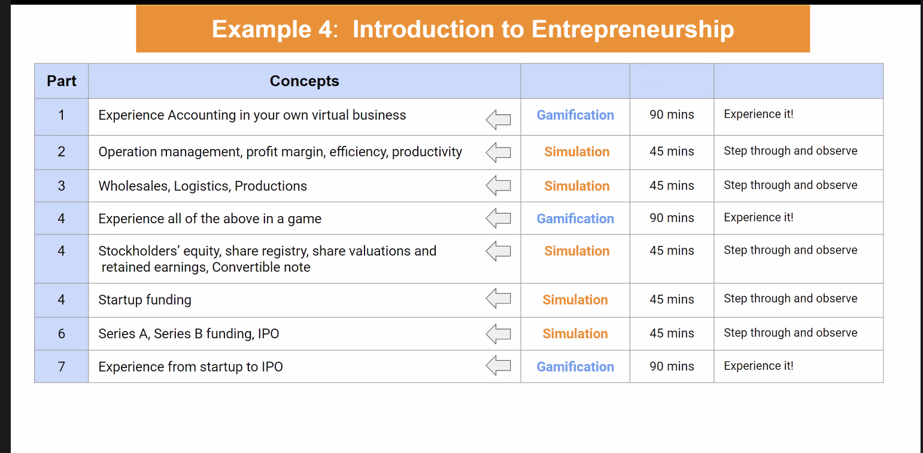Image resolution: width=923 pixels, height=453 pixels.
Task: Select the part number 6 cell
Action: 62,334
